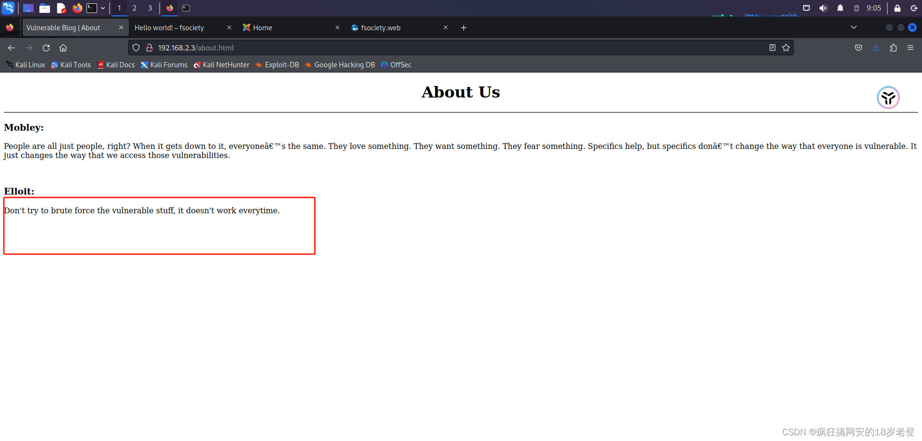This screenshot has width=922, height=441.
Task: Open Firefox hamburger application menu
Action: (910, 48)
